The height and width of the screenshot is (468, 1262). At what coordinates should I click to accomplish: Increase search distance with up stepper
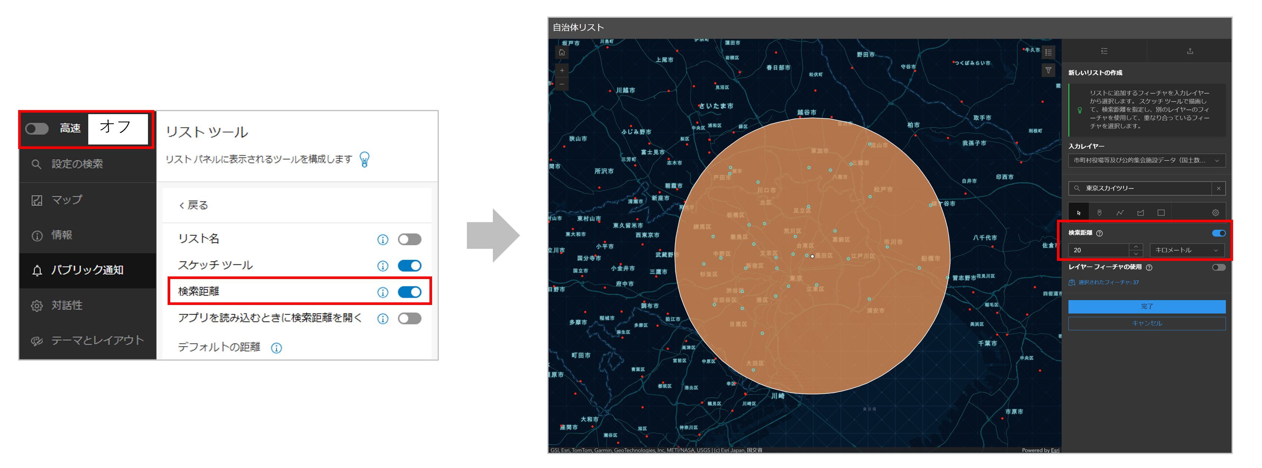pos(1136,247)
